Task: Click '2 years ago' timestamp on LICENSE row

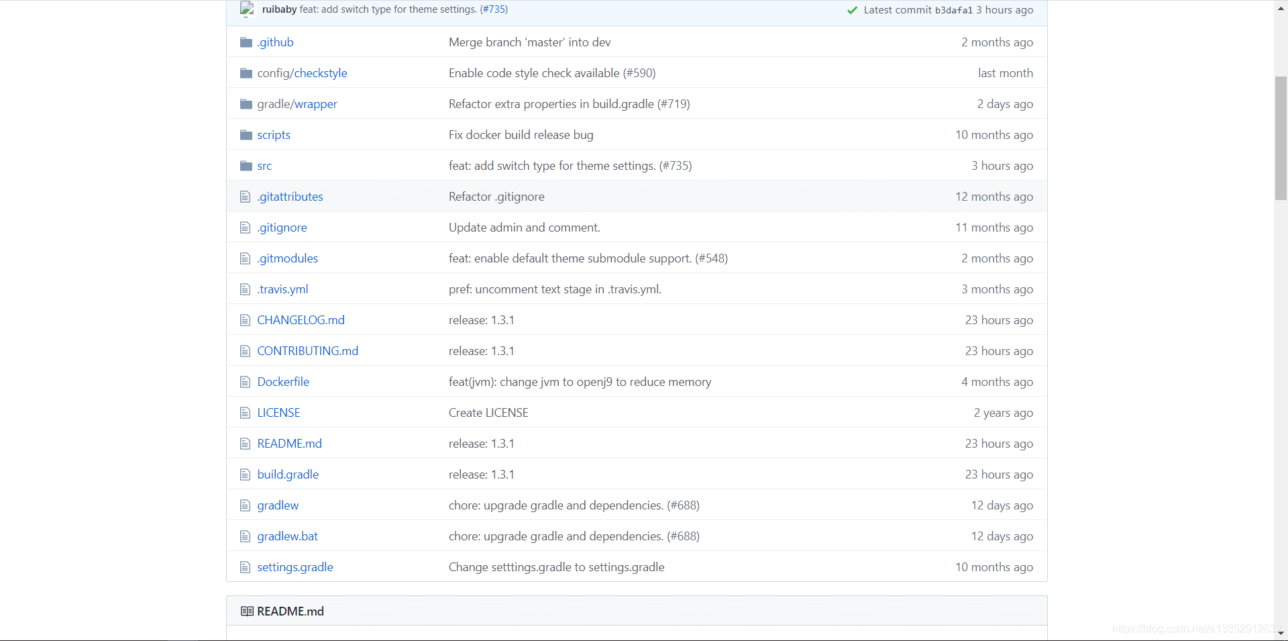Action: (1003, 413)
